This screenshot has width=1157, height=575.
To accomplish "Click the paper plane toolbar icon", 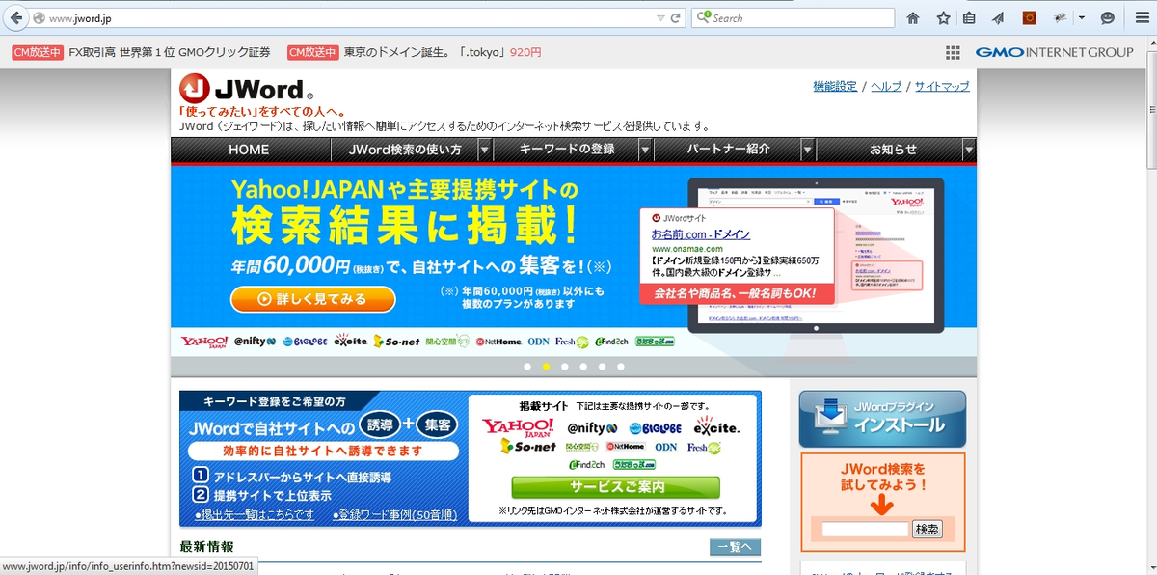I will coord(998,17).
